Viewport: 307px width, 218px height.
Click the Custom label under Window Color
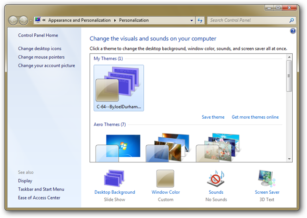pyautogui.click(x=166, y=199)
